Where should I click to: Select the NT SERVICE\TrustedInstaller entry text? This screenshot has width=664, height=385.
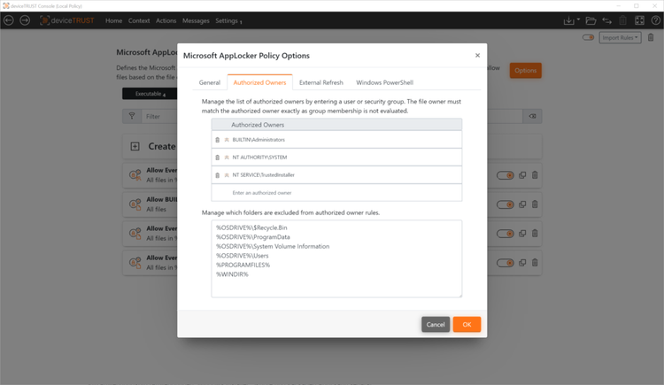[263, 175]
